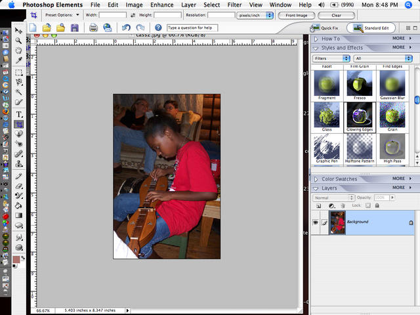The image size is (420, 315).
Task: Delete layer with trash icon
Action: point(343,205)
